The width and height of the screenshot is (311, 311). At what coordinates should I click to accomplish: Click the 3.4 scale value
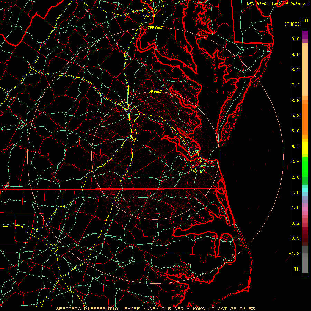tap(295, 162)
